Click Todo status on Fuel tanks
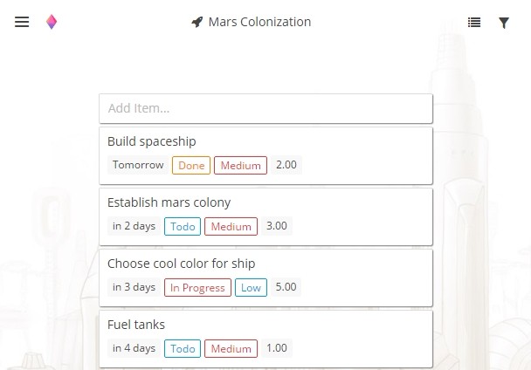Viewport: 531px width, 370px height. click(x=183, y=348)
